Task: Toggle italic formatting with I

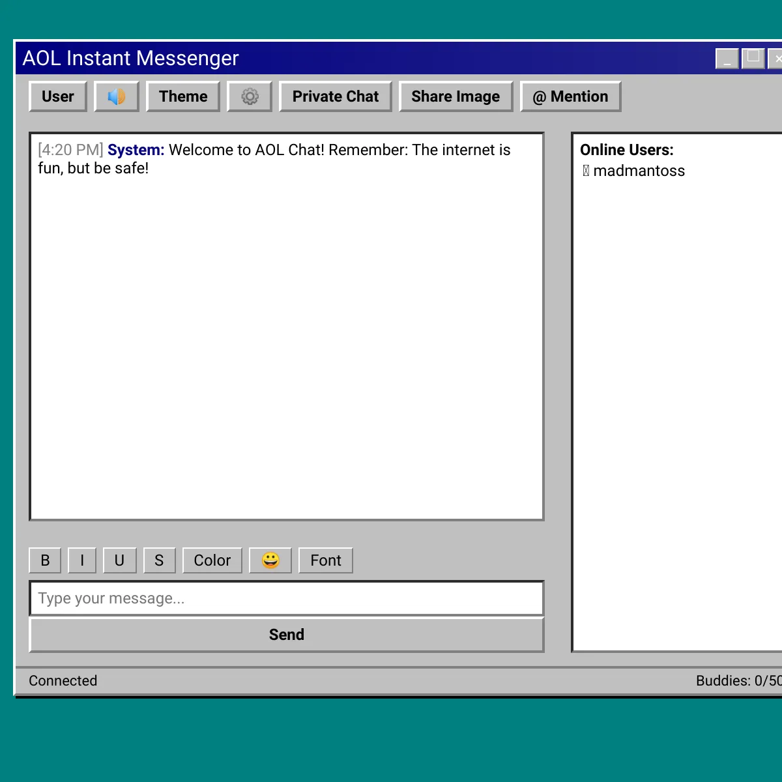Action: pyautogui.click(x=82, y=560)
